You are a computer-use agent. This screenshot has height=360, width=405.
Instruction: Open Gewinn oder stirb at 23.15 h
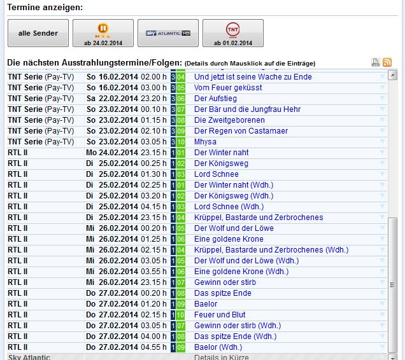point(225,282)
